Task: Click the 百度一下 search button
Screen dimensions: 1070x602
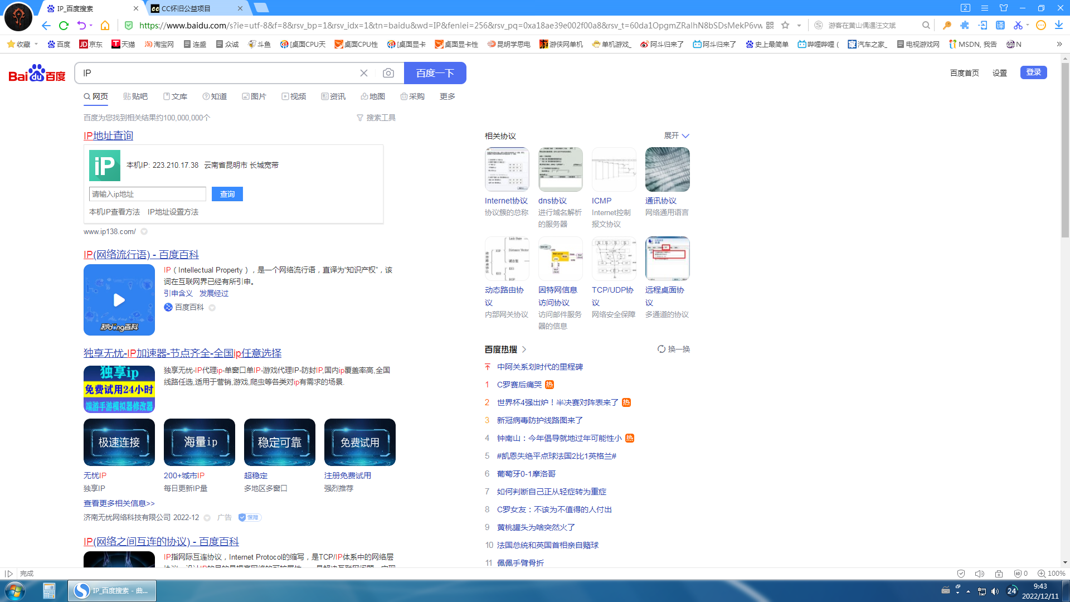Action: pyautogui.click(x=435, y=72)
